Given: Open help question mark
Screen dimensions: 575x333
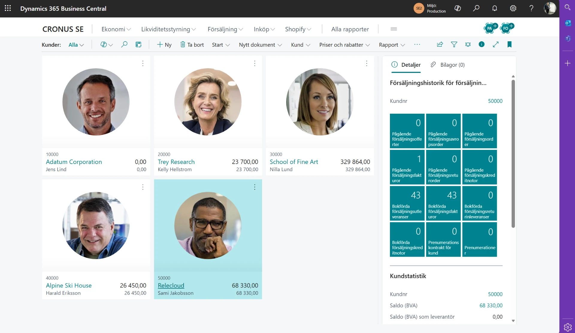Looking at the screenshot, I should point(531,8).
